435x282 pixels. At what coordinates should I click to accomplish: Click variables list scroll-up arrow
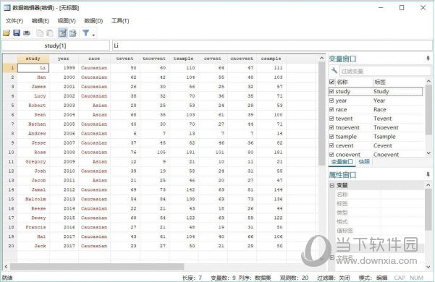[x=428, y=81]
